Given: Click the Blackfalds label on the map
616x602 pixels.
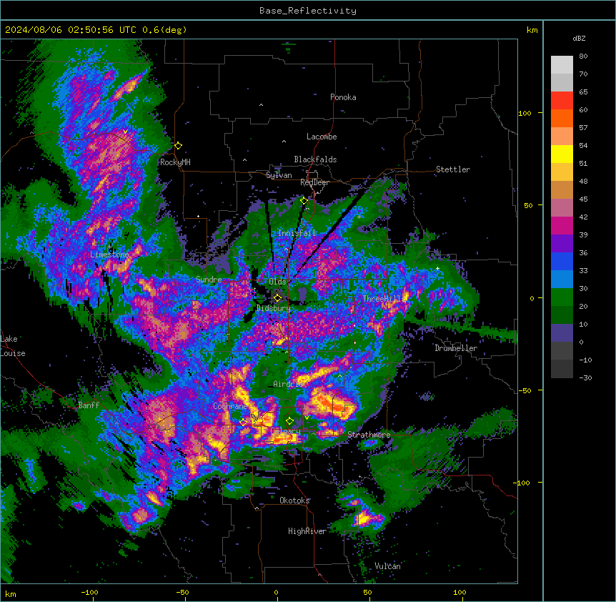Looking at the screenshot, I should pyautogui.click(x=315, y=159).
